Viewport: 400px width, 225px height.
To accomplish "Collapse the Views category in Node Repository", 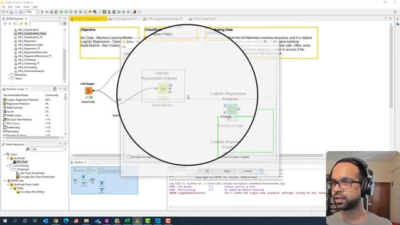I will pyautogui.click(x=4, y=154).
